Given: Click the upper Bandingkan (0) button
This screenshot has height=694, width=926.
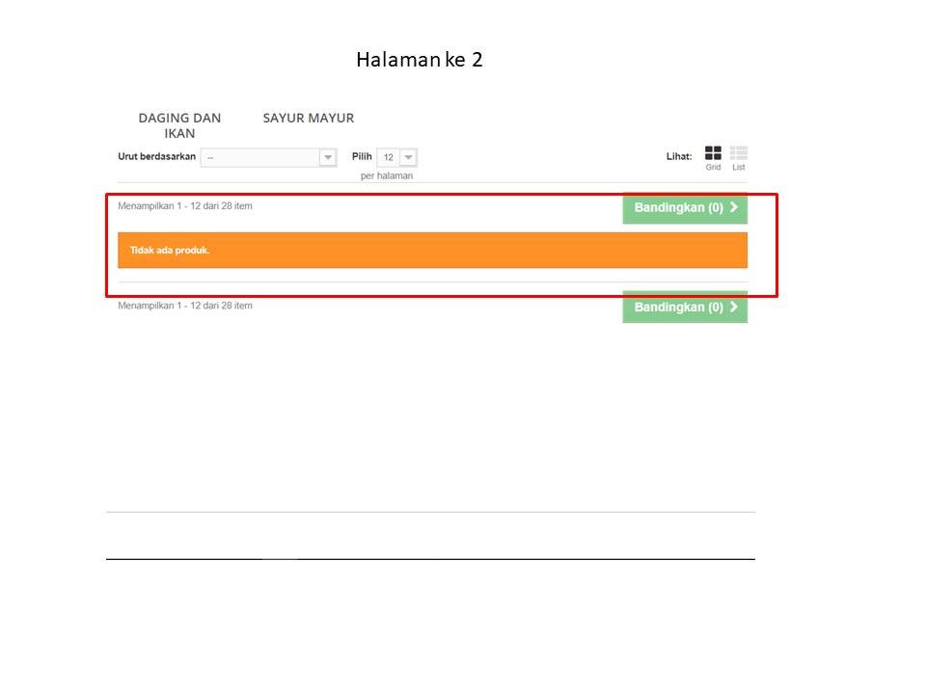Looking at the screenshot, I should click(x=685, y=208).
